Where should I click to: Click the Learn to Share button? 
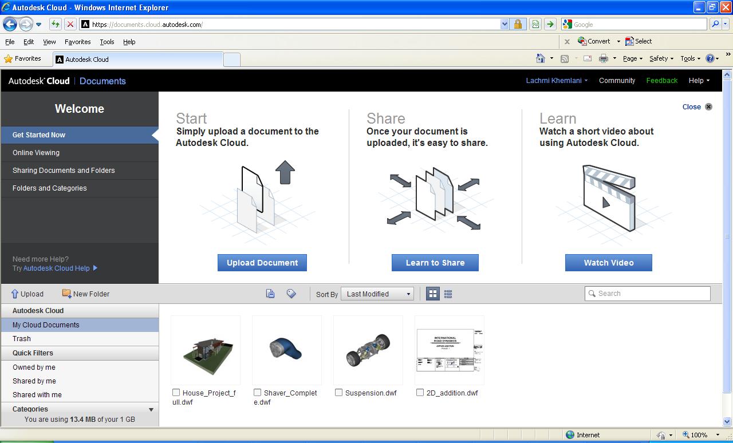coord(435,263)
